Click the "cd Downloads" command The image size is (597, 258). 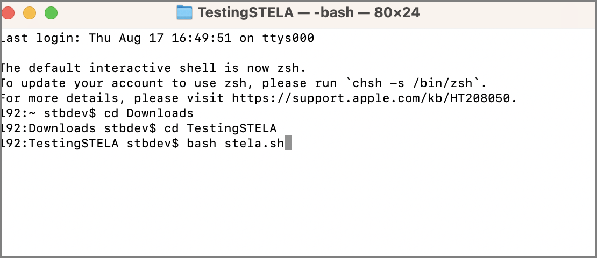pyautogui.click(x=148, y=113)
